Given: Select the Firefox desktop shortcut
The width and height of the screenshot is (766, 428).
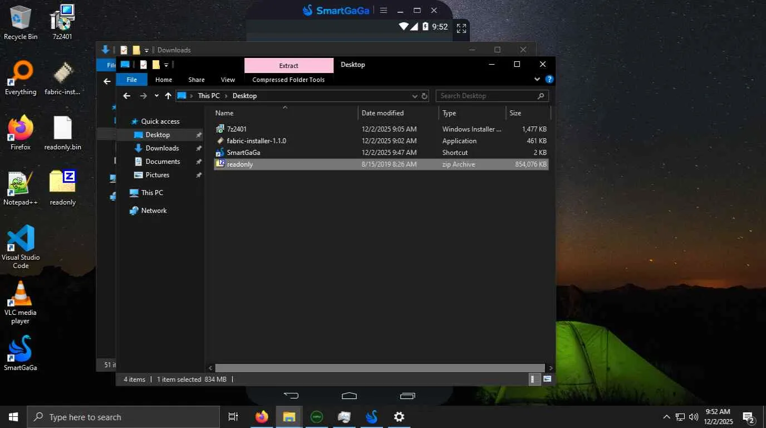Looking at the screenshot, I should click(x=21, y=133).
